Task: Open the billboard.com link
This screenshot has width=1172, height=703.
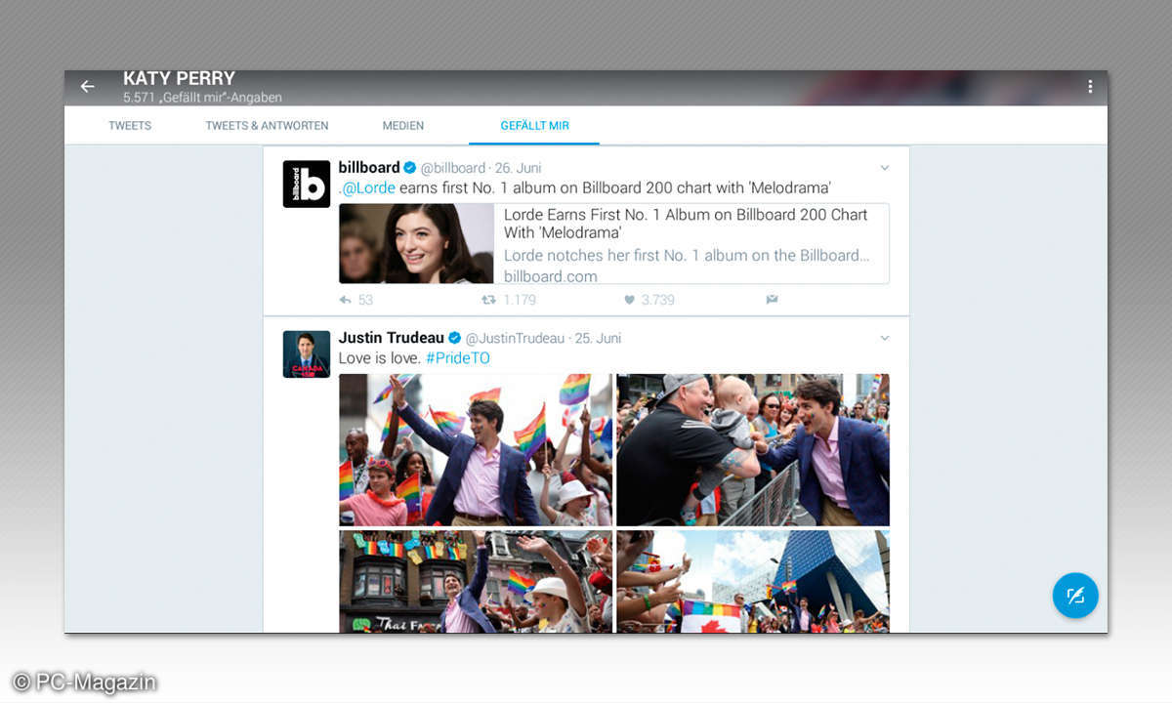Action: [x=550, y=276]
